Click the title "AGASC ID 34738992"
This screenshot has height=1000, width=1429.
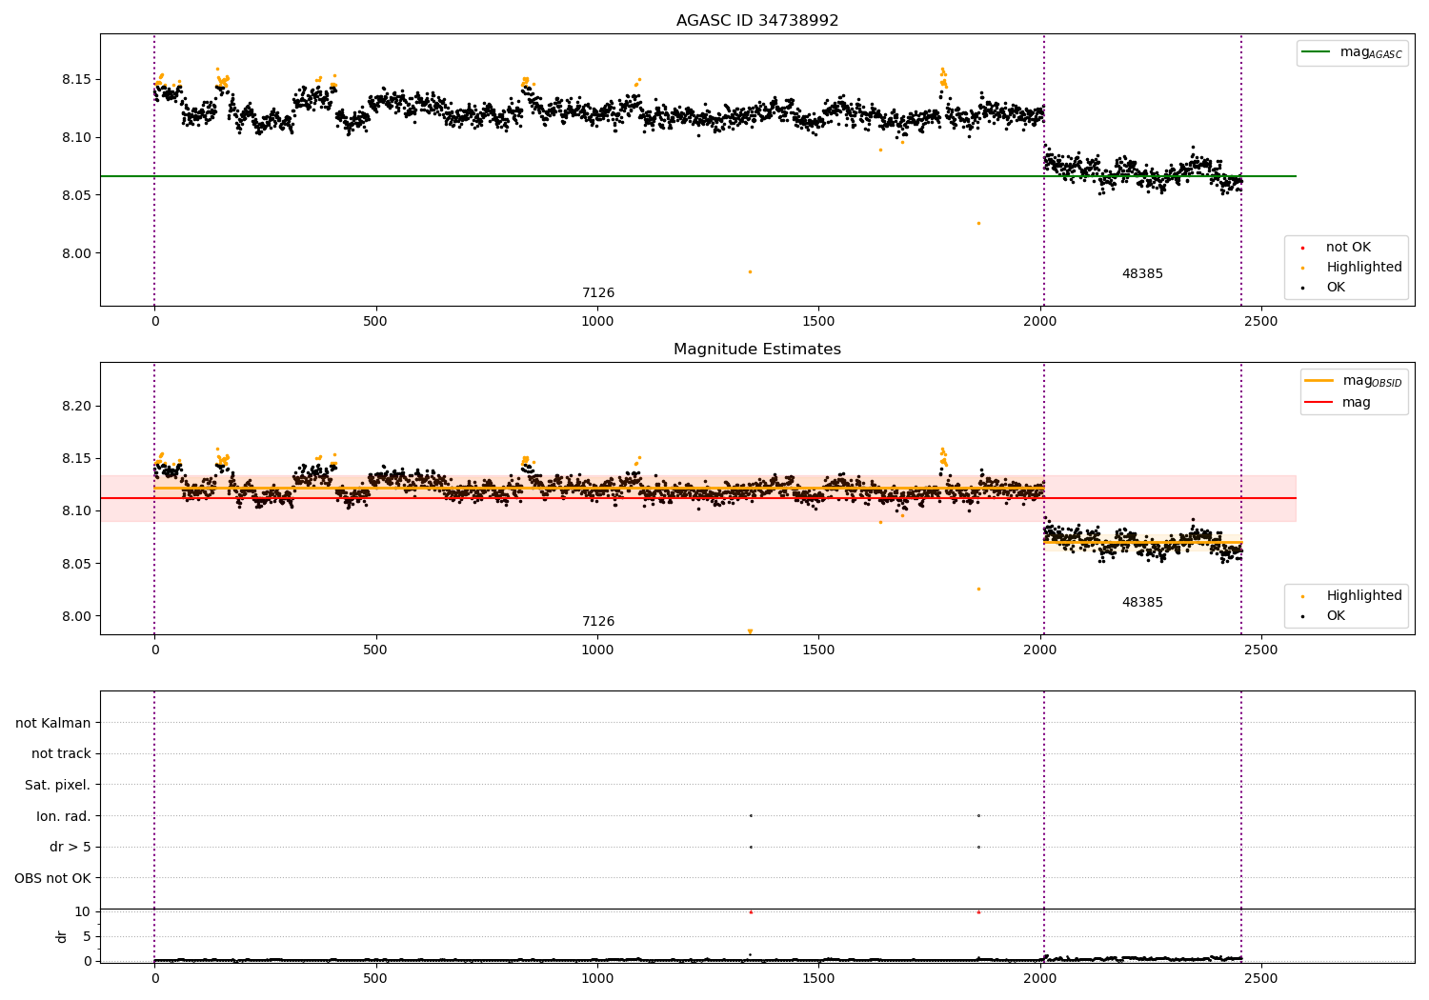[x=757, y=21]
